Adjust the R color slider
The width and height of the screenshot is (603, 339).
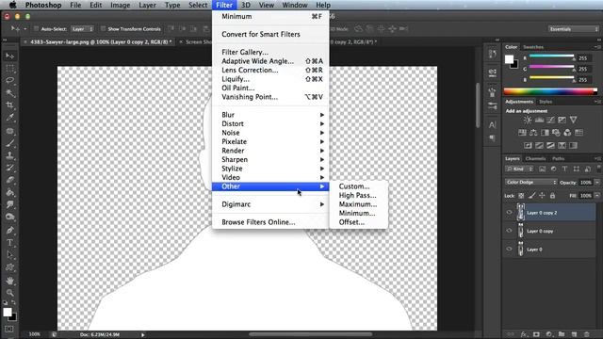552,57
